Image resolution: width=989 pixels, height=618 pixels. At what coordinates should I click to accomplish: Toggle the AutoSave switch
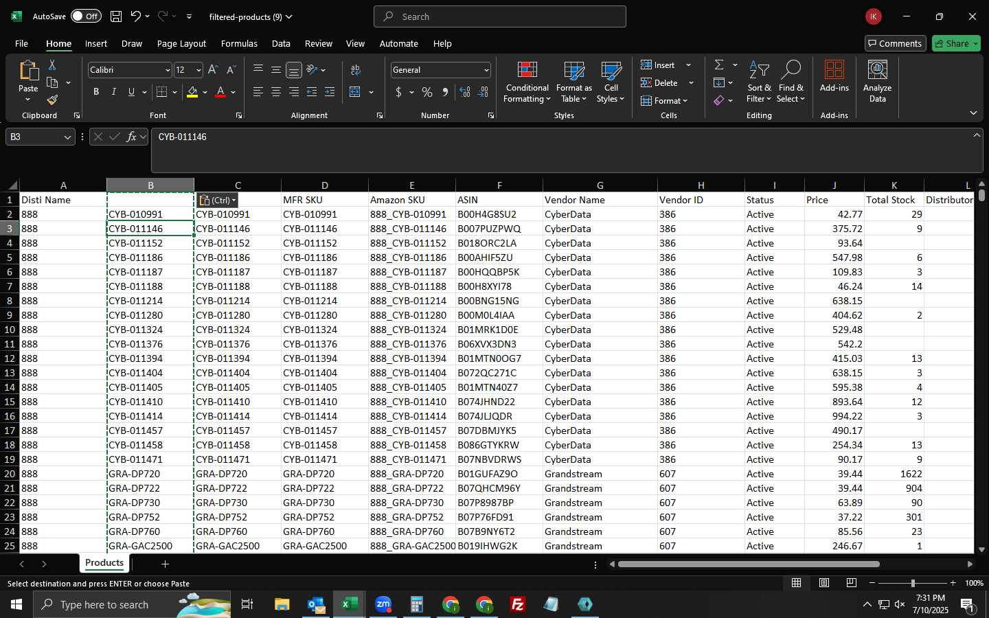pos(86,16)
